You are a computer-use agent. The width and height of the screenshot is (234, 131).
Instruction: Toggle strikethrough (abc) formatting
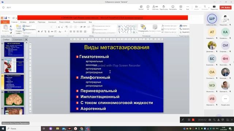point(52,32)
